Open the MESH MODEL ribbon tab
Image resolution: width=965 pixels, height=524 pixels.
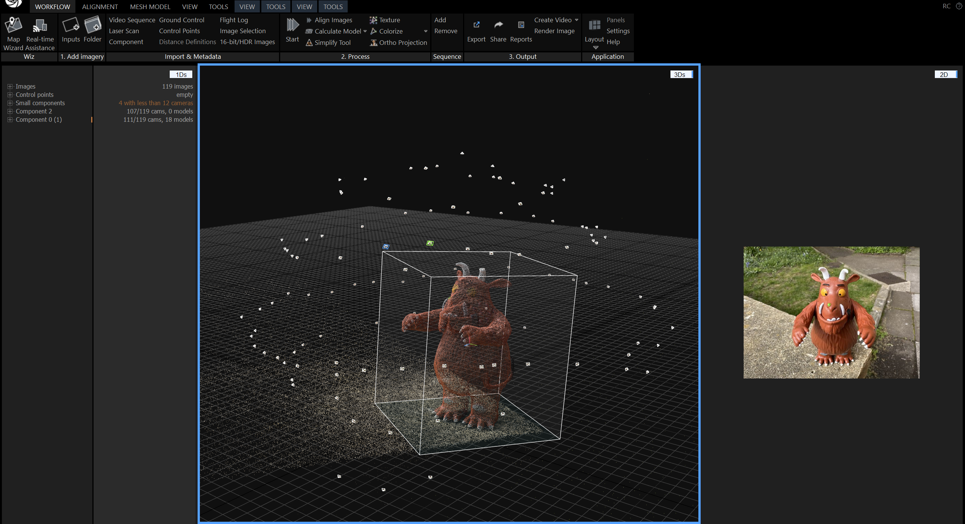pos(150,7)
